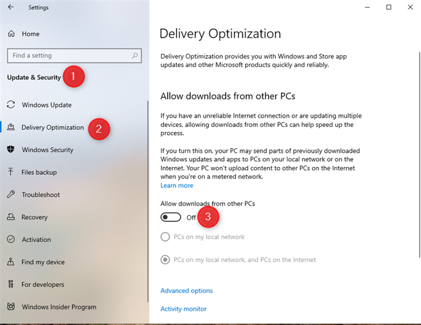The image size is (421, 325).
Task: Open Activation settings
Action: pyautogui.click(x=36, y=240)
